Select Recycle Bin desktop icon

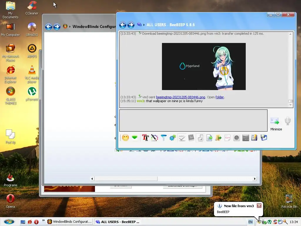point(289,201)
